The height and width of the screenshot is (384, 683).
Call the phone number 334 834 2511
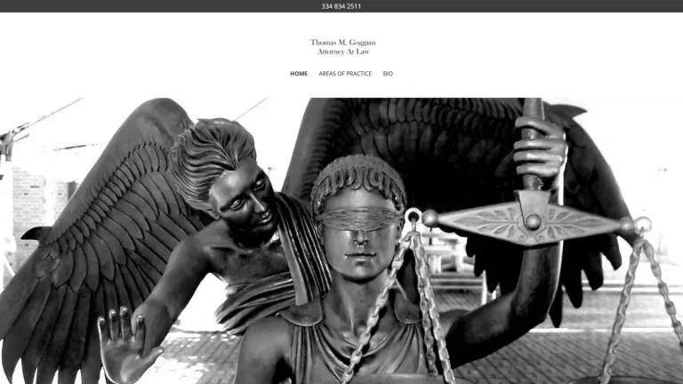(341, 6)
